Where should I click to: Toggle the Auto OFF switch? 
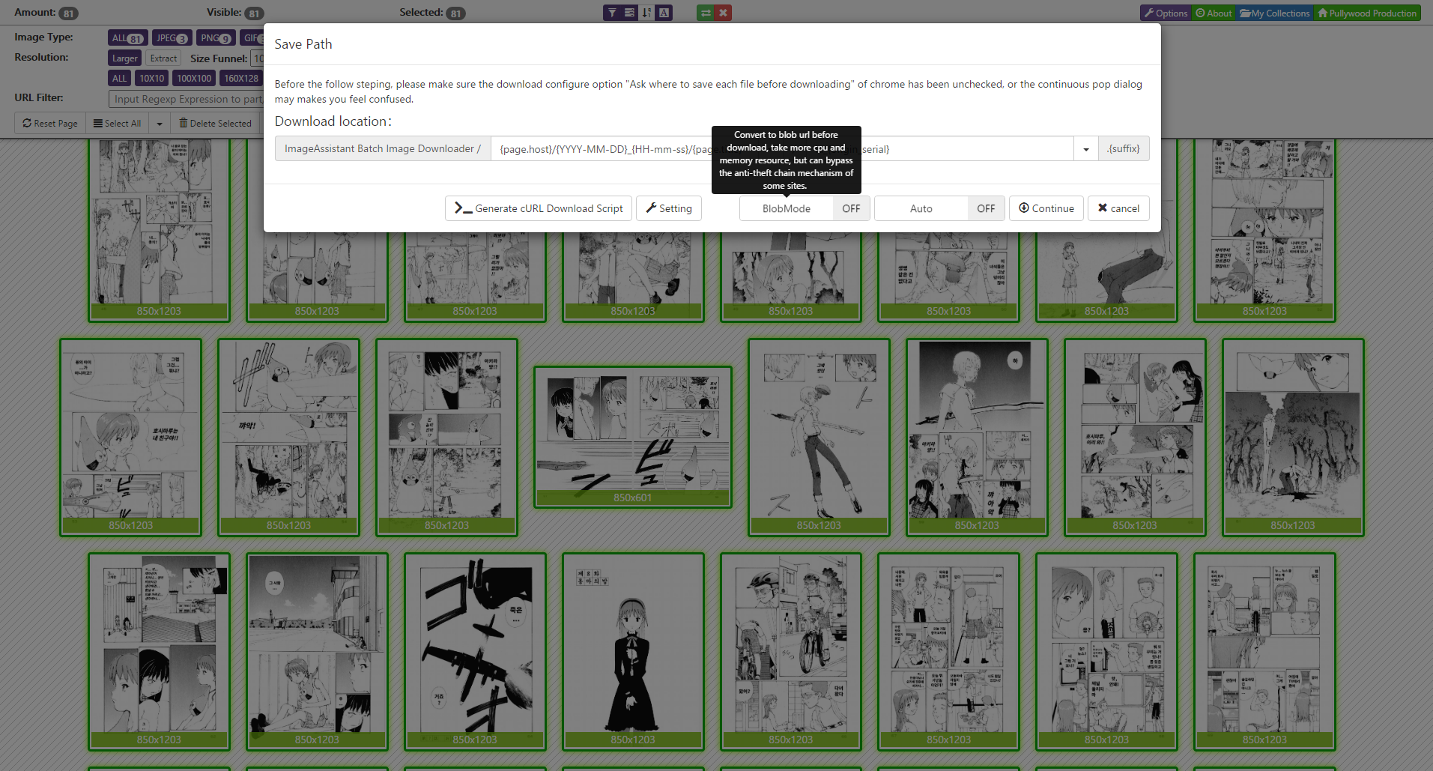(x=939, y=208)
